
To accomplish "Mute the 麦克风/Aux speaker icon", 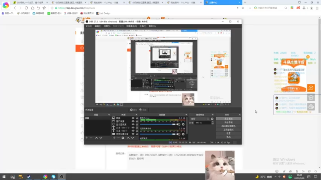I will [x=178, y=124].
